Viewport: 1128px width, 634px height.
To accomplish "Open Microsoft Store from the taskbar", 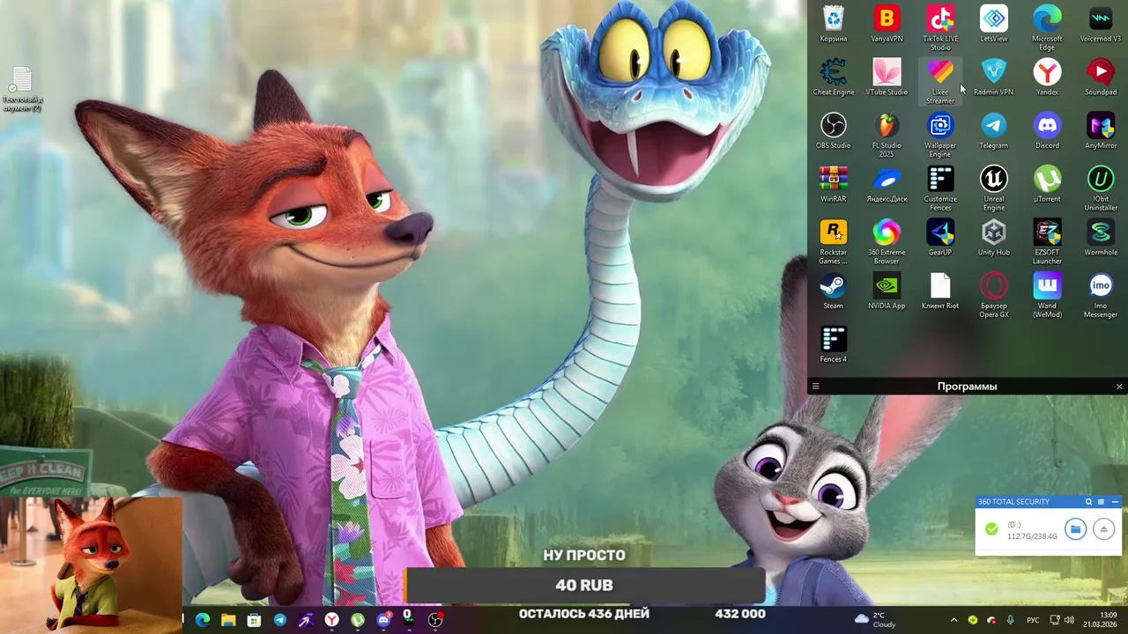I will click(254, 620).
